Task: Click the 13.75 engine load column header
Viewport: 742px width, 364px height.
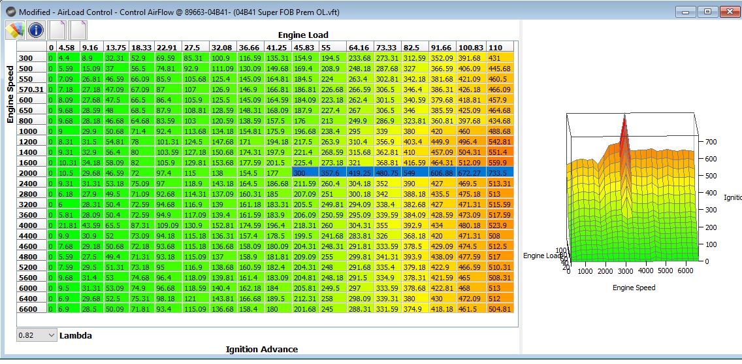Action: coord(116,47)
